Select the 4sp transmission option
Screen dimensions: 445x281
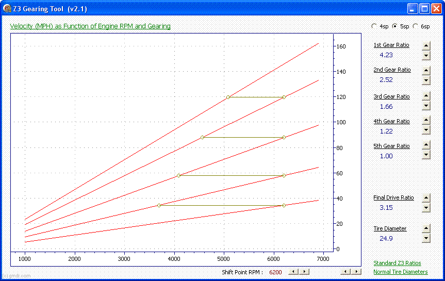[374, 26]
